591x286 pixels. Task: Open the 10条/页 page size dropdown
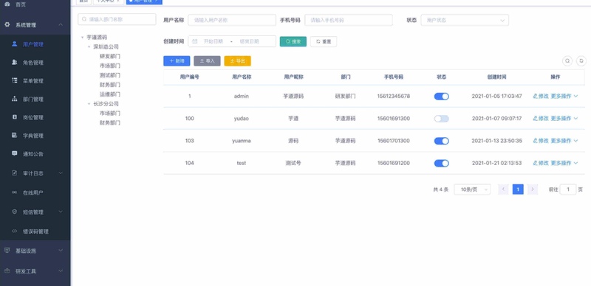click(x=472, y=189)
